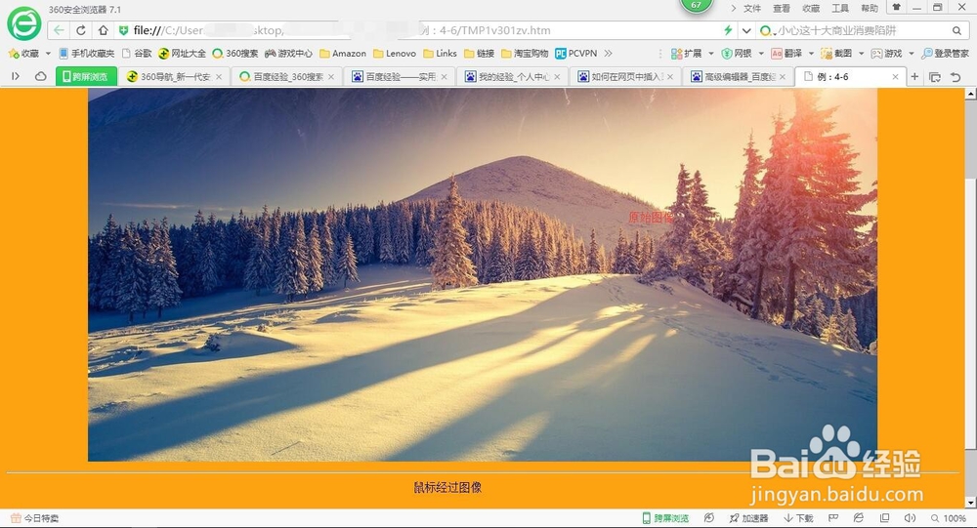
Task: Click the green 跨屏浏览 tab button
Action: pyautogui.click(x=86, y=76)
